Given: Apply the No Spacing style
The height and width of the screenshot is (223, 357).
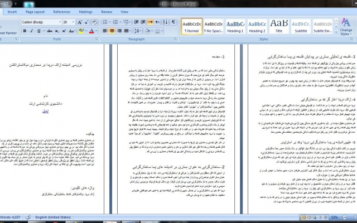Looking at the screenshot, I should 213,27.
